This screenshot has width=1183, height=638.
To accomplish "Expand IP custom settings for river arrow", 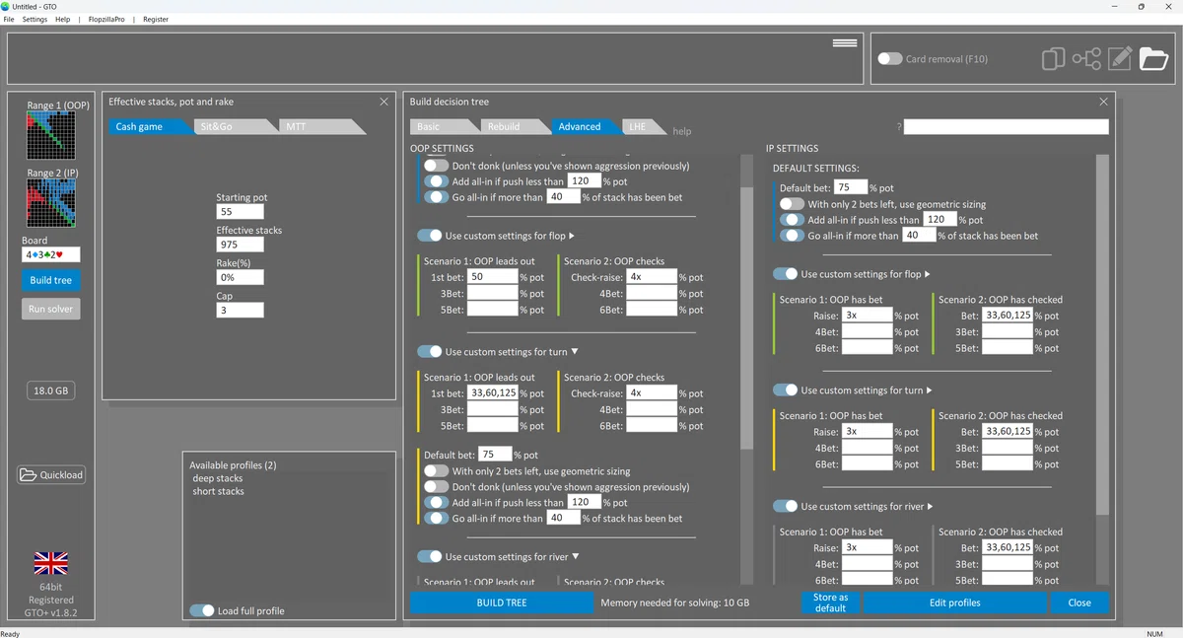I will (930, 507).
